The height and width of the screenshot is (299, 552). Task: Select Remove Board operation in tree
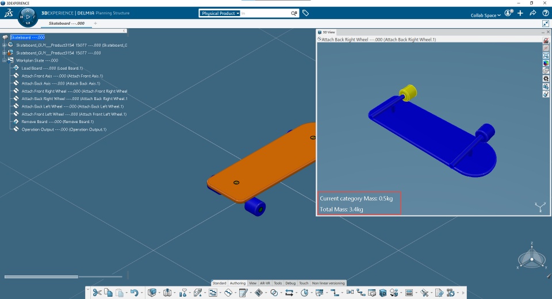(57, 122)
